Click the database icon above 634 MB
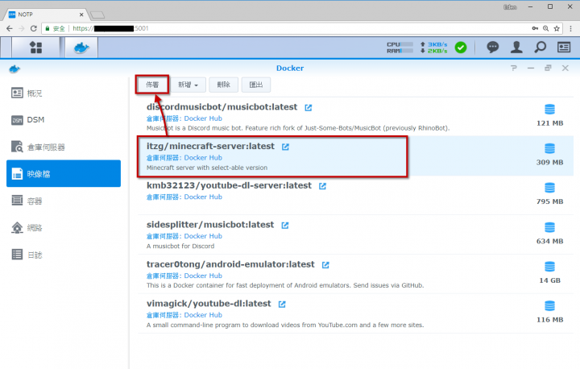This screenshot has width=580, height=369. coord(549,227)
